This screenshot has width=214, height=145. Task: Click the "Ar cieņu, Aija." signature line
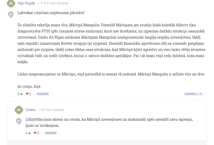(29, 86)
